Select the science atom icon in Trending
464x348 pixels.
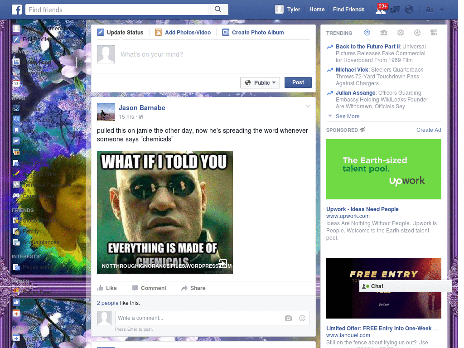[401, 33]
